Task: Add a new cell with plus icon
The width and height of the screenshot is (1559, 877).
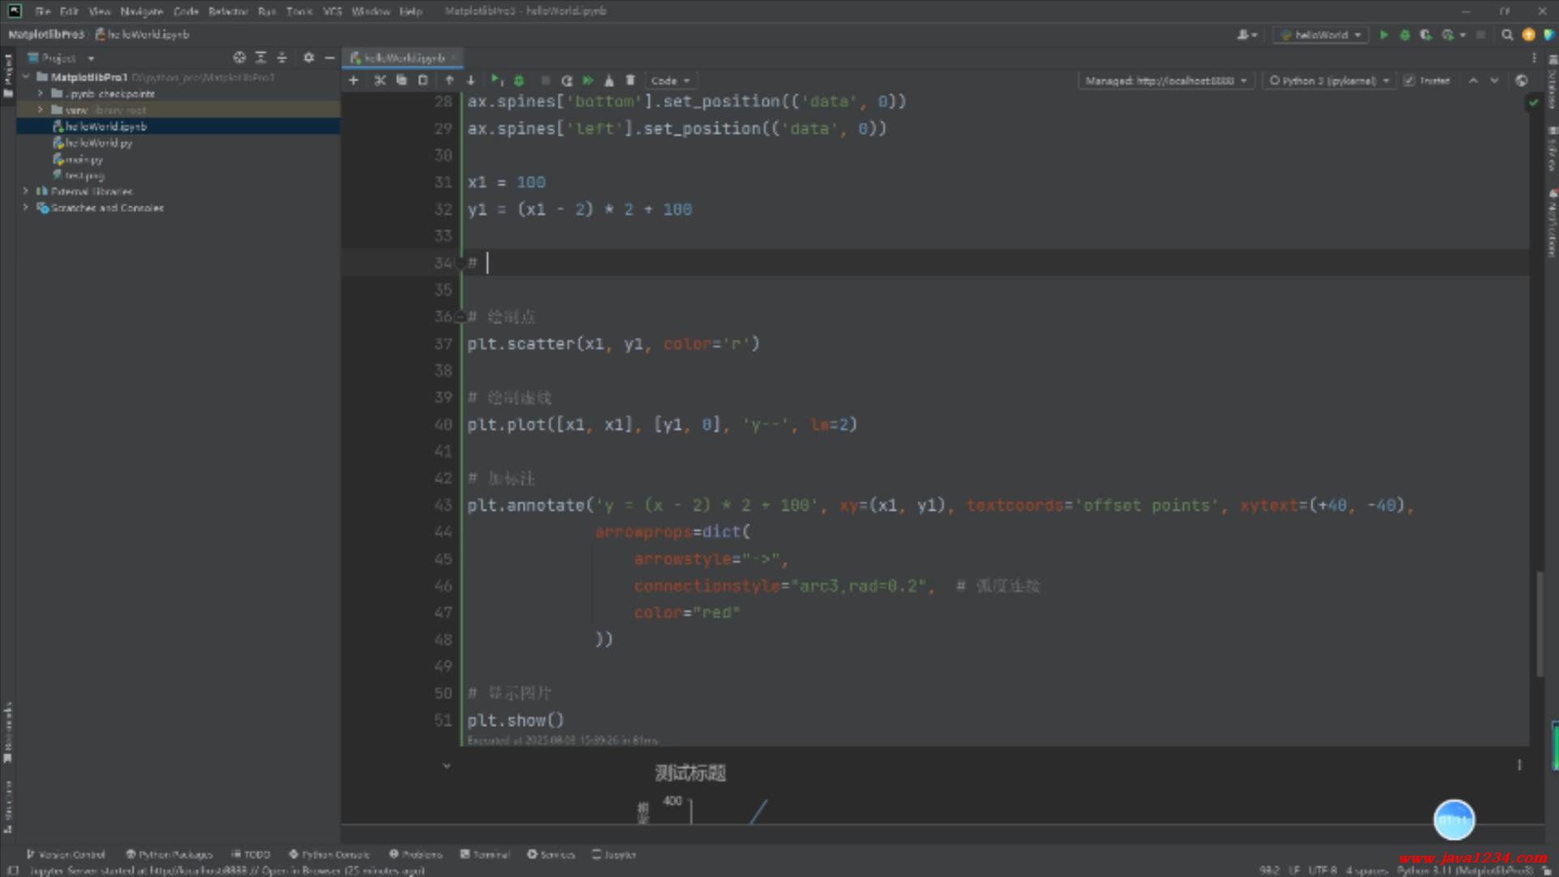Action: pyautogui.click(x=353, y=80)
